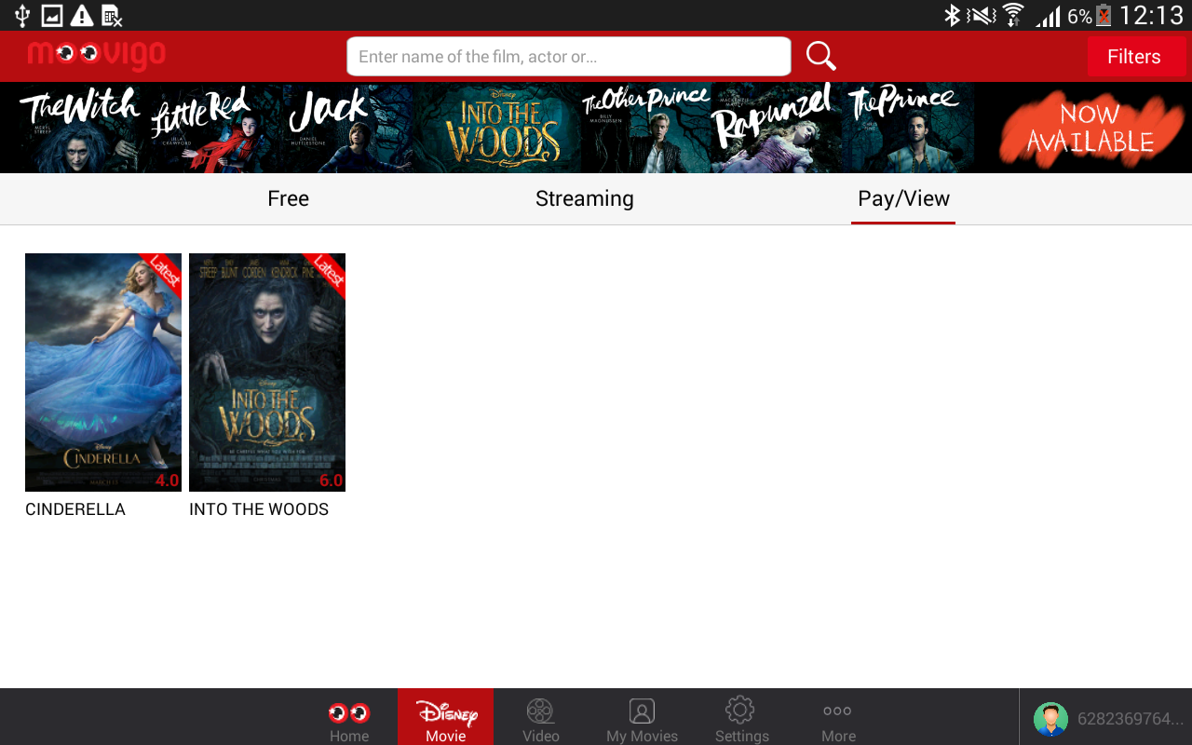
Task: Select the Disney Movie icon
Action: click(446, 714)
